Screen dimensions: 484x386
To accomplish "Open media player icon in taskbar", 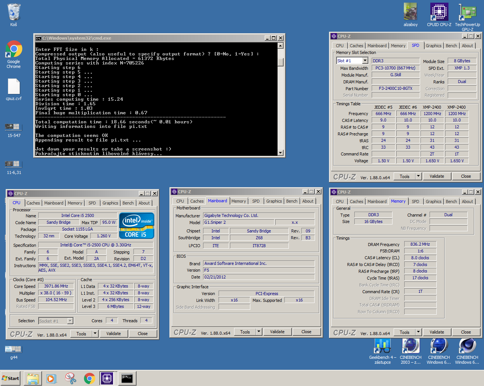I will pos(51,378).
